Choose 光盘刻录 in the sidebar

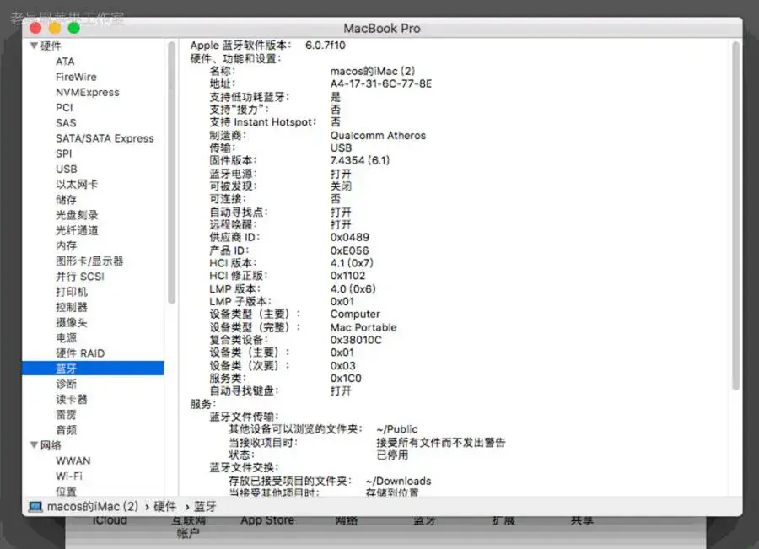[77, 215]
